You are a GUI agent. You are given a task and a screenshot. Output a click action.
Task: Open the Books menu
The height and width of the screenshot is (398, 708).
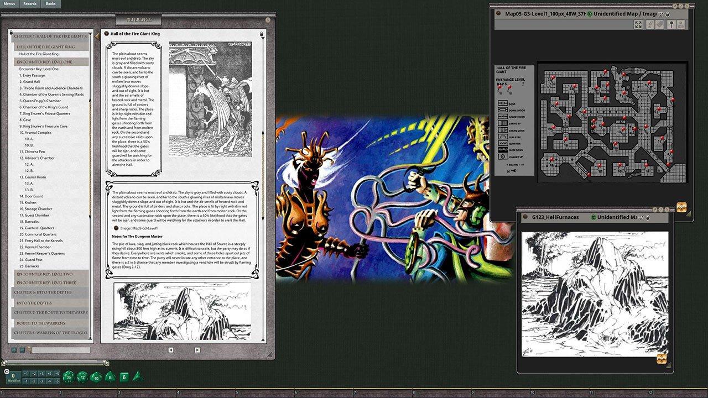[50, 3]
